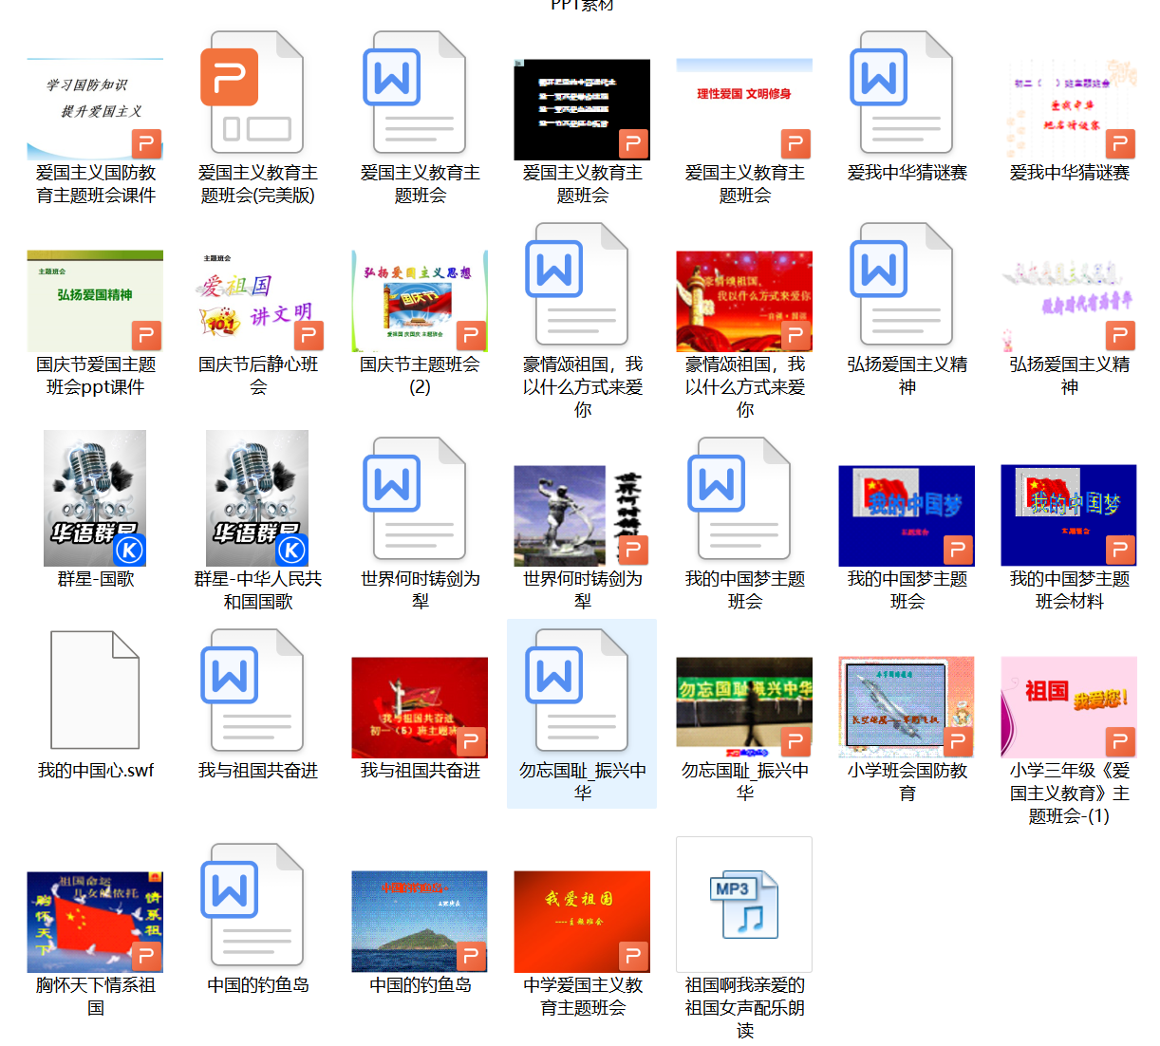This screenshot has width=1160, height=1046.
Task: Open the 中国的钓鱼岛 Word document
Action: [257, 905]
